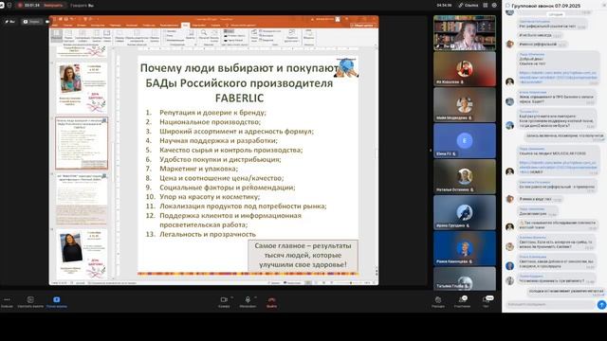Open the first hyperlink in the chat messages
The image size is (607, 341).
coord(558,78)
